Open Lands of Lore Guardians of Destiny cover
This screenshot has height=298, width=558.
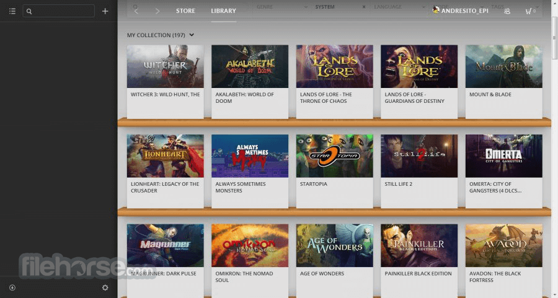[x=419, y=66]
